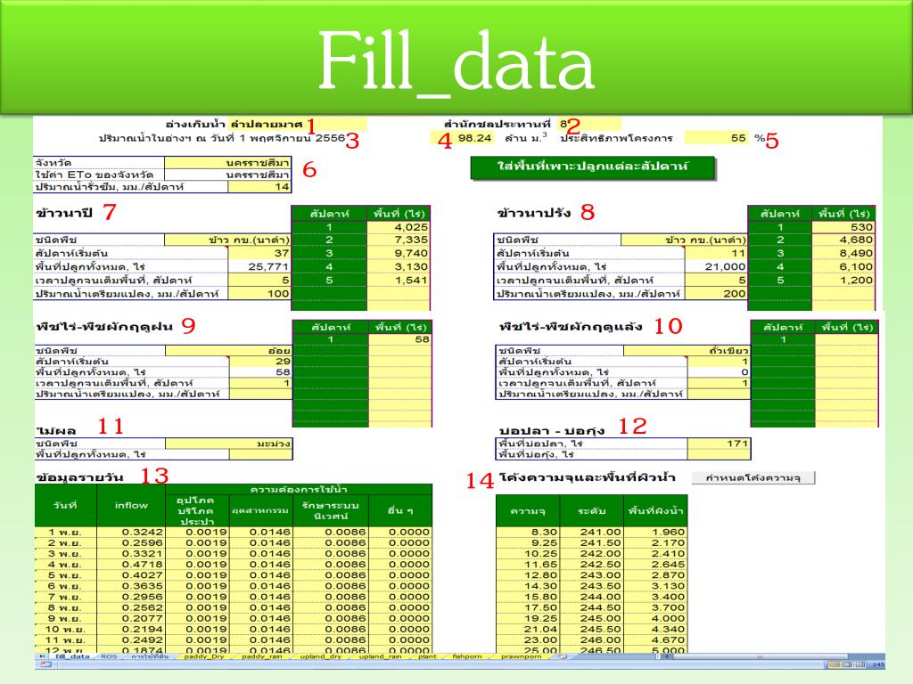Select fish pond area cell 171
Screen dimensions: 913x684
[x=720, y=444]
